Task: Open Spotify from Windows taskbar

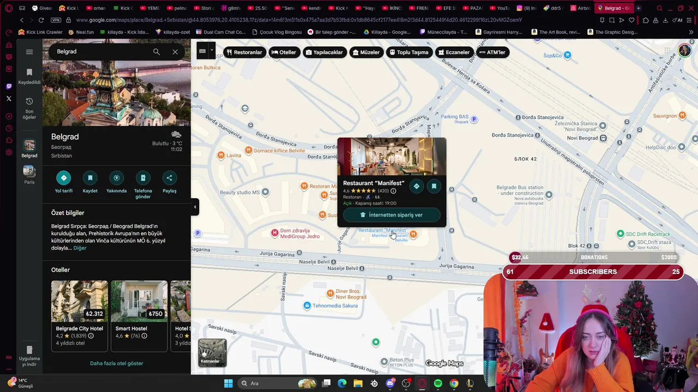Action: pos(438,383)
